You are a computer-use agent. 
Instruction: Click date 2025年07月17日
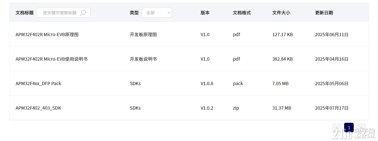coord(332,108)
